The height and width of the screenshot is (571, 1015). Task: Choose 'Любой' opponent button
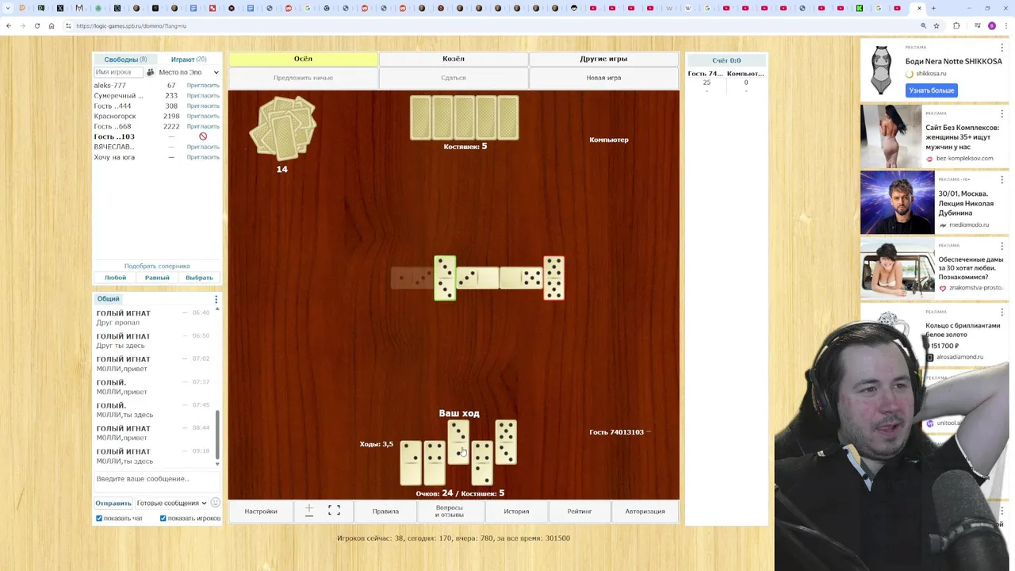coord(115,278)
